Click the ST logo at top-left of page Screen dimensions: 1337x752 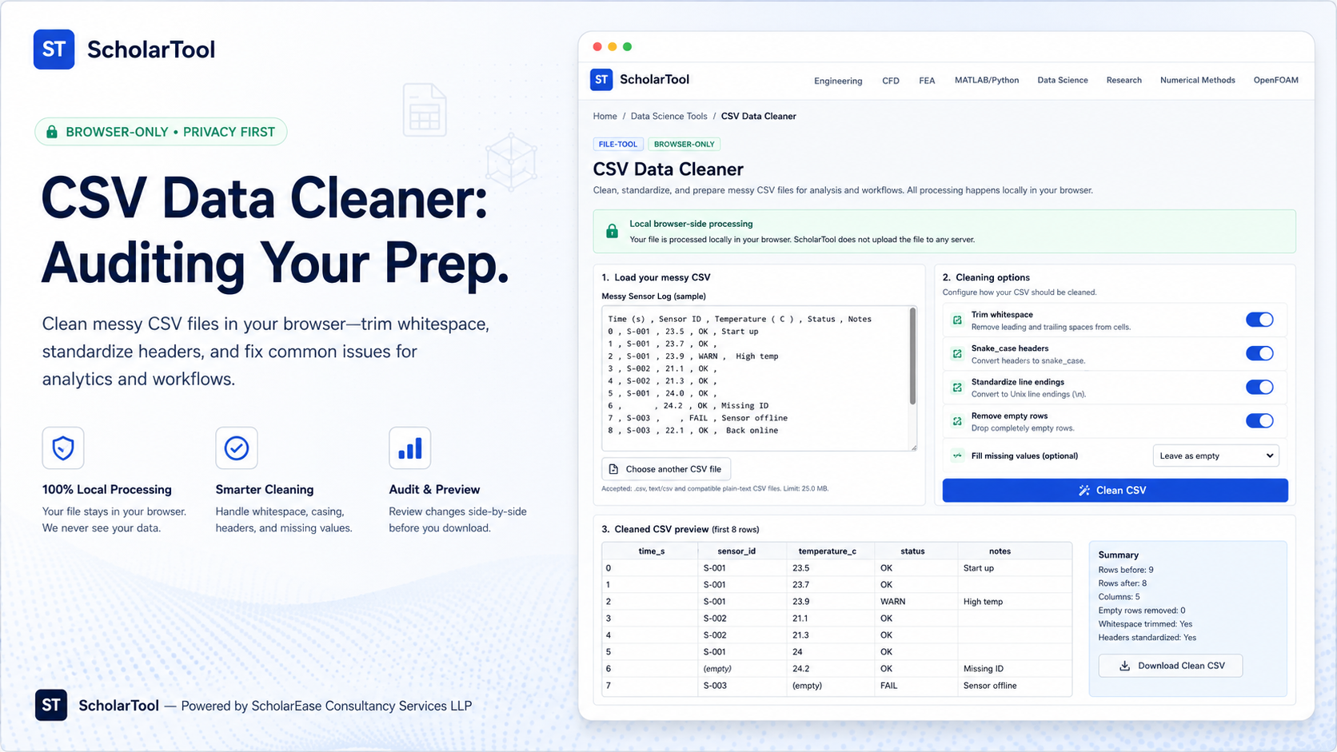point(54,50)
